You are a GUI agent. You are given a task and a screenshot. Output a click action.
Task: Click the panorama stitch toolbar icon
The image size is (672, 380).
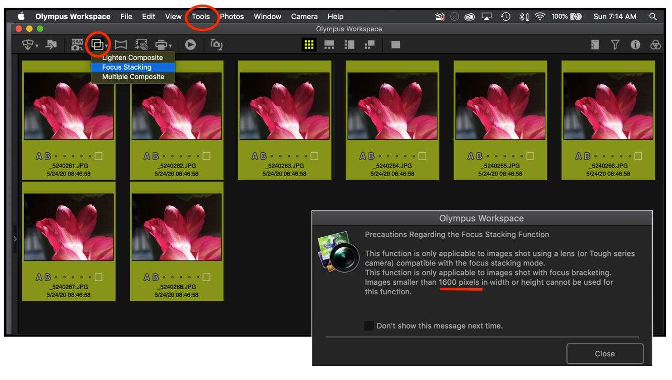tap(121, 45)
